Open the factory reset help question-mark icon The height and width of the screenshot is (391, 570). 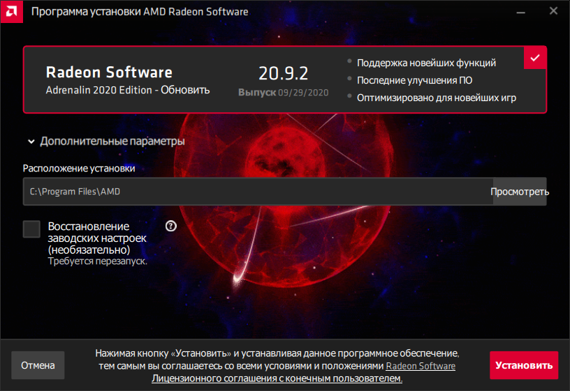(x=171, y=227)
